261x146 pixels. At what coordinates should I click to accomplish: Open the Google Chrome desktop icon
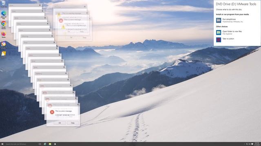pos(4,25)
